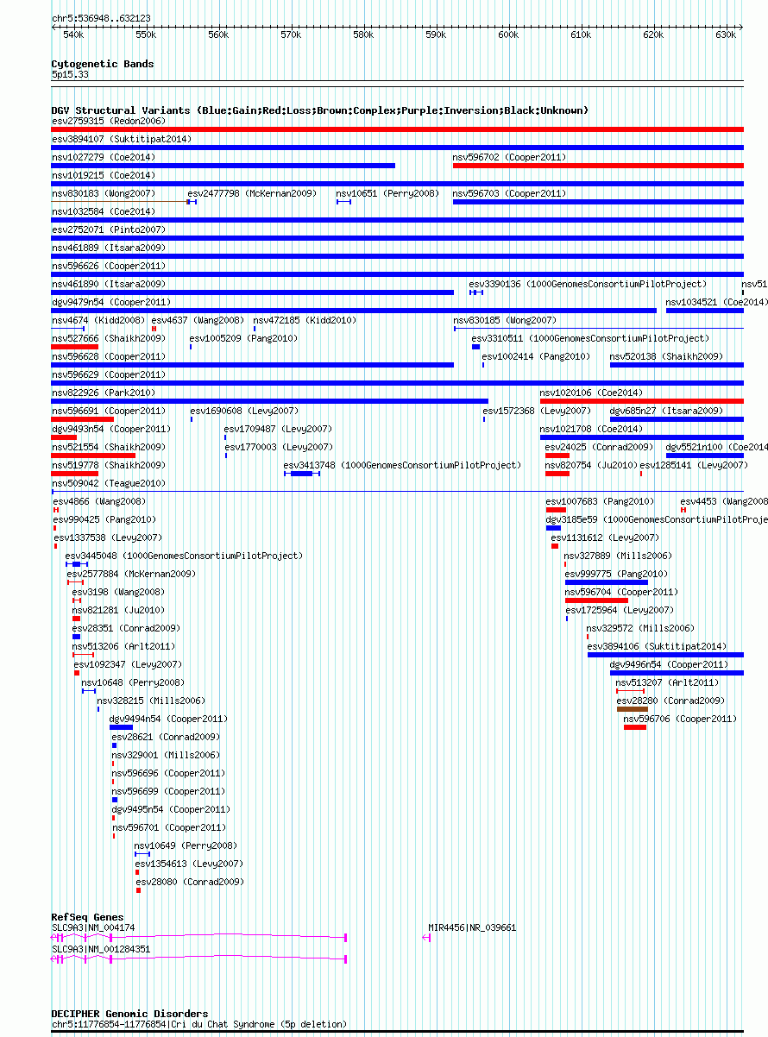Click the nsv596702 (Cooper2011) loss variant label

(x=509, y=157)
